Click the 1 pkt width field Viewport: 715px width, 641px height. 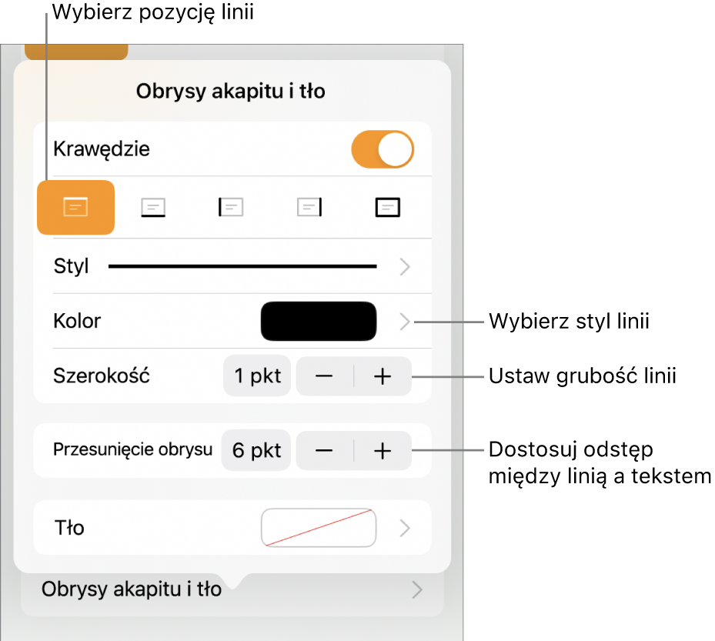[257, 376]
